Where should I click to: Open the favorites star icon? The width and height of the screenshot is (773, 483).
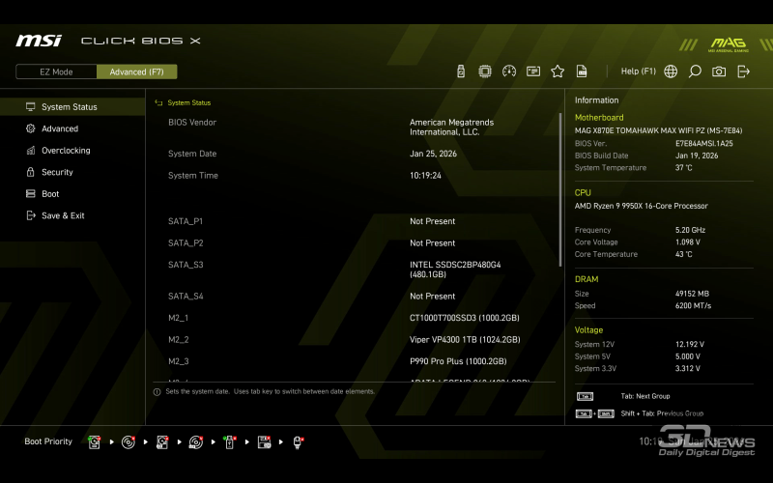tap(558, 71)
